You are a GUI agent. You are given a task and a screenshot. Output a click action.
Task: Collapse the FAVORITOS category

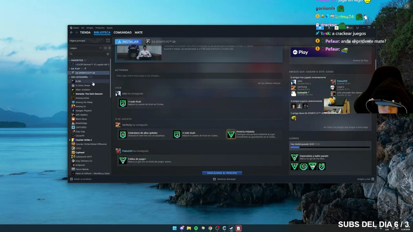[x=70, y=60]
